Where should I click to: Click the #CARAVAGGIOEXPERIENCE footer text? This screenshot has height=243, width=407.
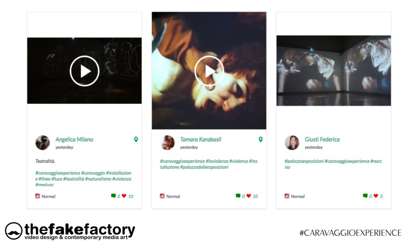[x=350, y=233]
